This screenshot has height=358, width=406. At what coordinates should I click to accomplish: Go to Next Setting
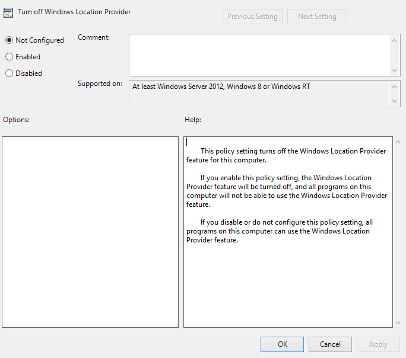317,17
